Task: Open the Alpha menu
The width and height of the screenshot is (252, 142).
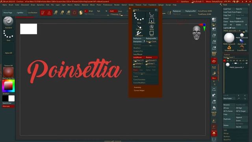Action: (4, 5)
